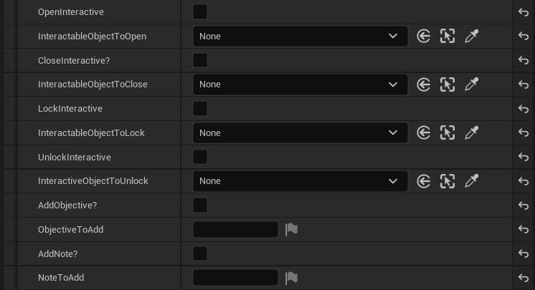Expand the InteractableObjectToClose dropdown
Image resolution: width=535 pixels, height=290 pixels.
[x=300, y=84]
